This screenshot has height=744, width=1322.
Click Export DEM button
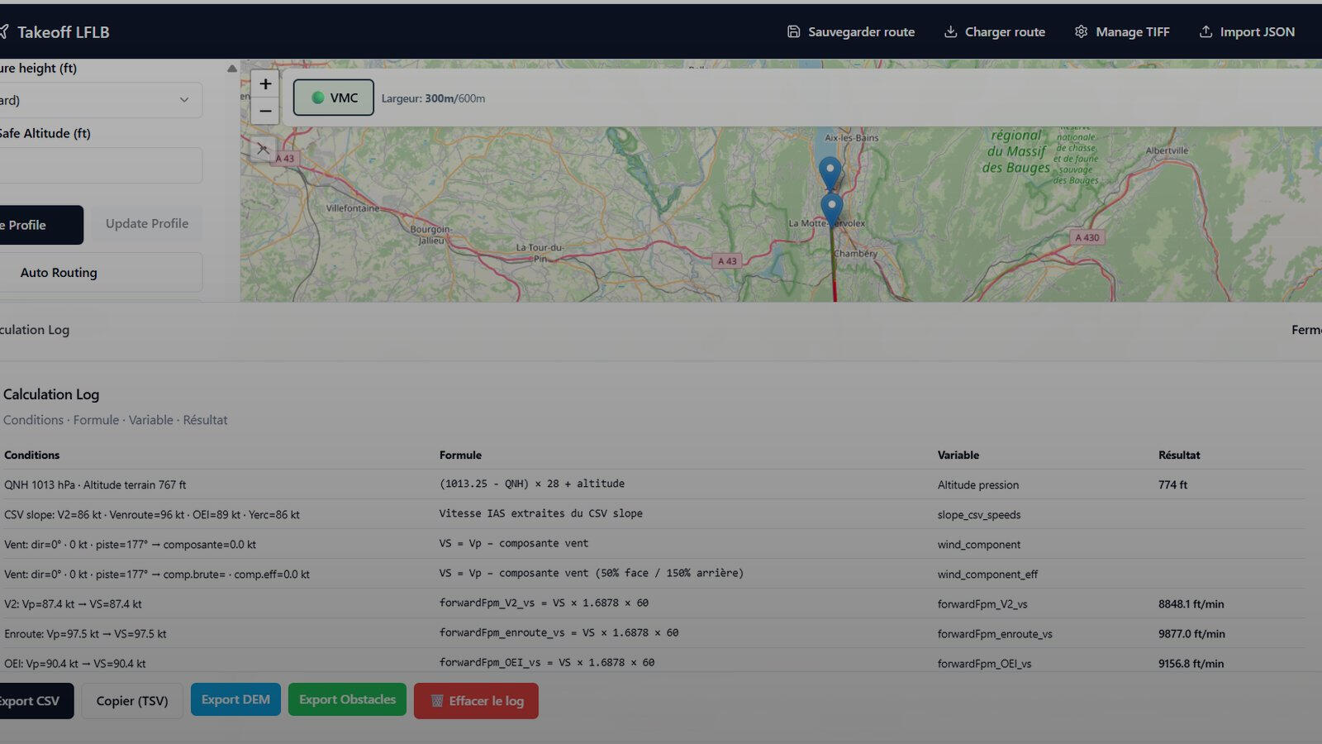235,699
